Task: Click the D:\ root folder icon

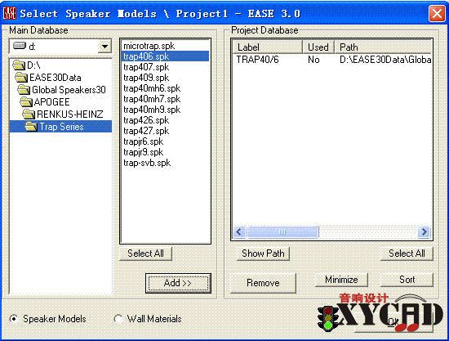Action: 19,65
